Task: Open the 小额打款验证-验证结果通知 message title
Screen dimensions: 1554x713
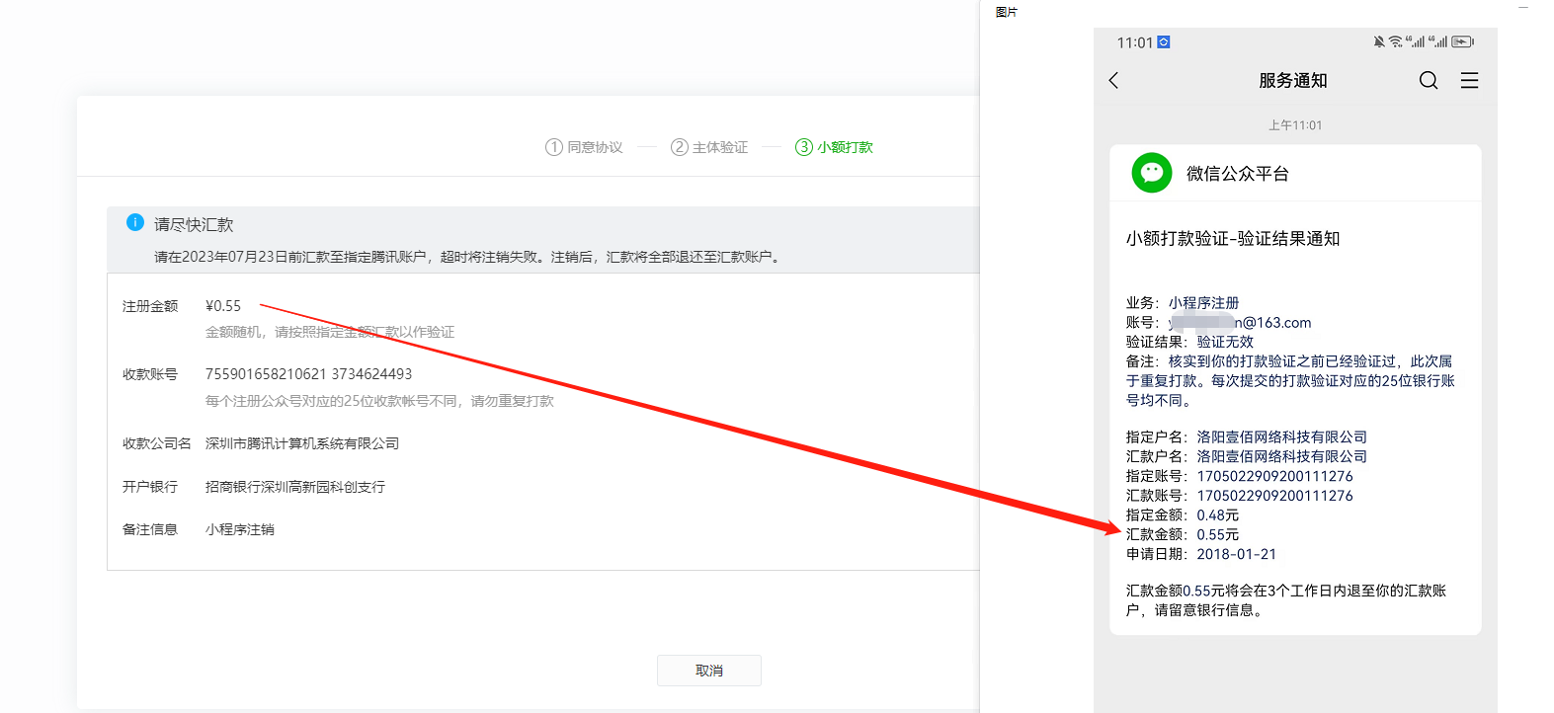Action: pos(1233,238)
